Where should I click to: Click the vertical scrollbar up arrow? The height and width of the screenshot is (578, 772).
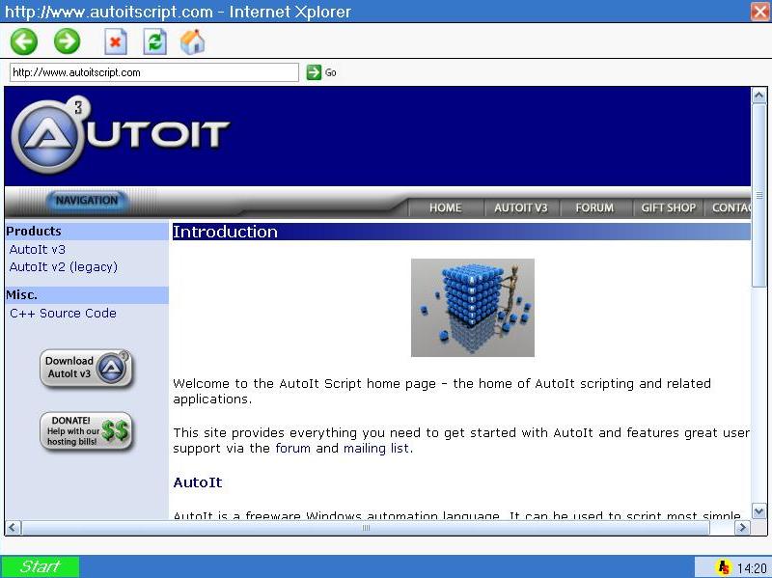click(x=758, y=95)
